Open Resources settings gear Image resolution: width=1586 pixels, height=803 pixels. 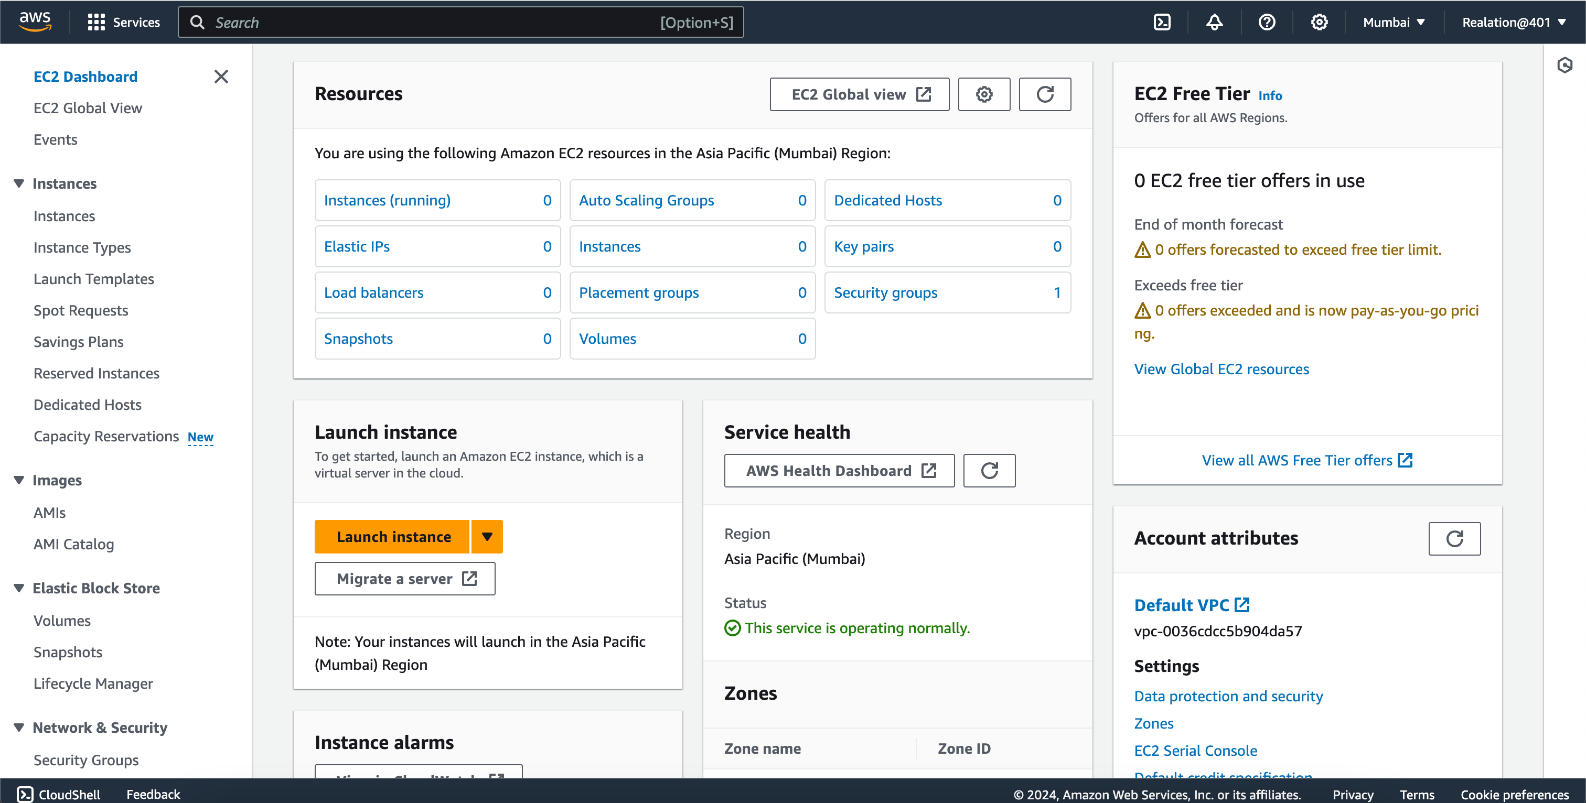pyautogui.click(x=984, y=94)
